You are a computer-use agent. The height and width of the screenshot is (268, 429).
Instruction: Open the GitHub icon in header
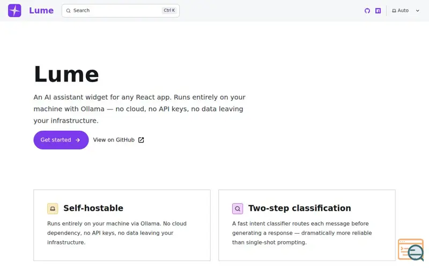coord(367,11)
